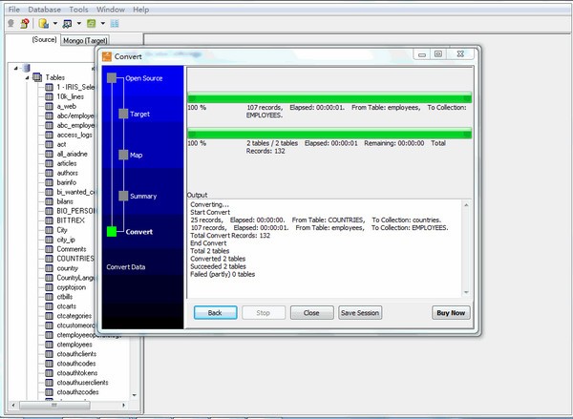Click the Buy Now button
The width and height of the screenshot is (573, 419).
coord(451,313)
